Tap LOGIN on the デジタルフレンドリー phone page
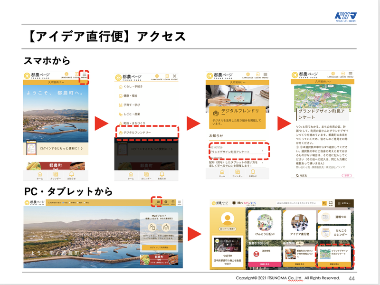 (x=257, y=76)
